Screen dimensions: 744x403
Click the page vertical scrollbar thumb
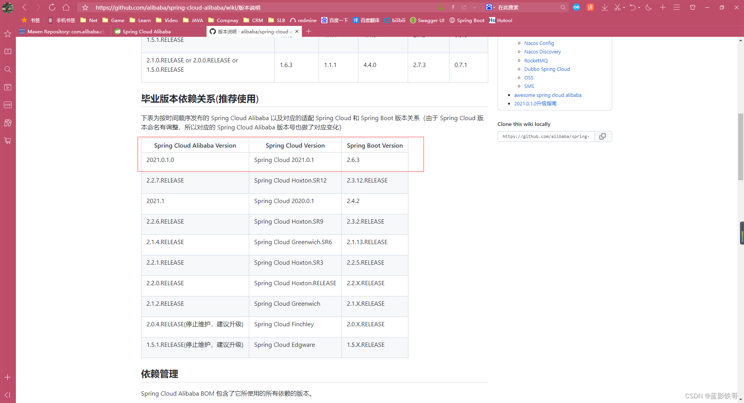(x=741, y=147)
